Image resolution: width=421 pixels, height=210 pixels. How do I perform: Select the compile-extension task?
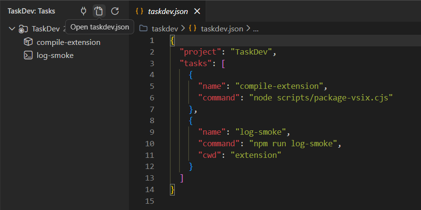click(69, 42)
